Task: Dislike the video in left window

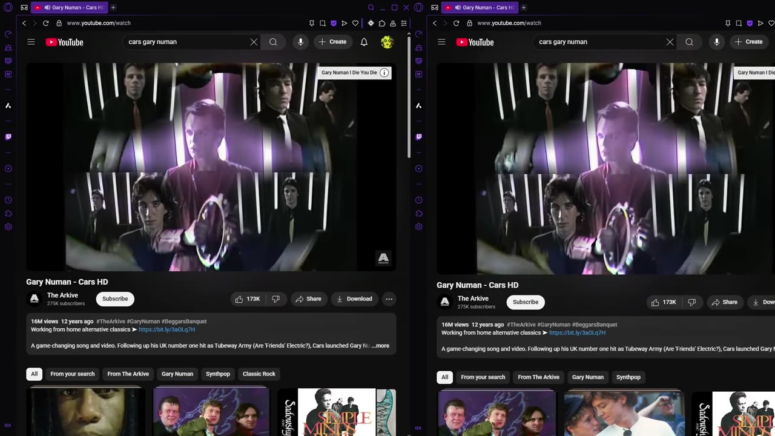Action: [275, 299]
